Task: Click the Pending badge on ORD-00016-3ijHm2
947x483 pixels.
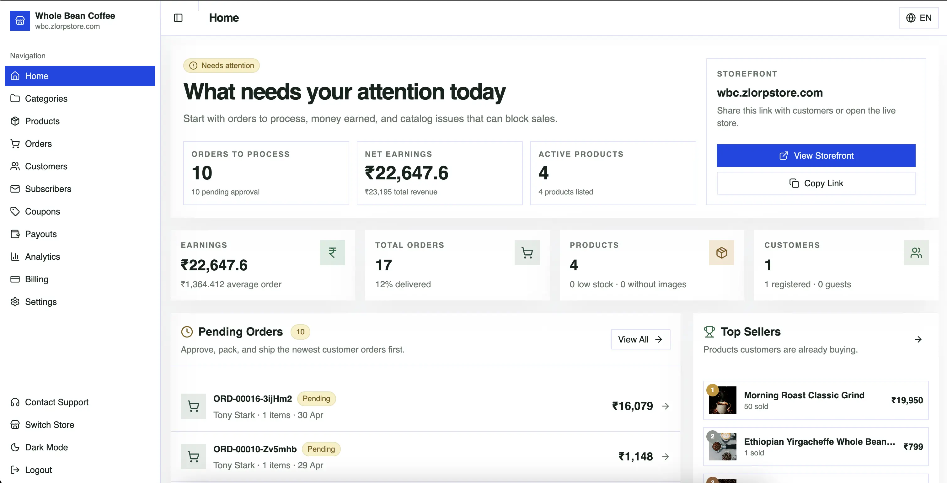Action: click(x=316, y=399)
